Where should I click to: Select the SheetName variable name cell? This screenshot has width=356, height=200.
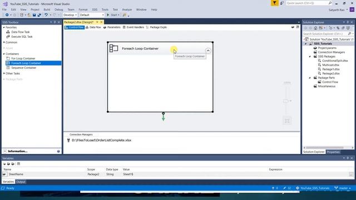click(47, 174)
